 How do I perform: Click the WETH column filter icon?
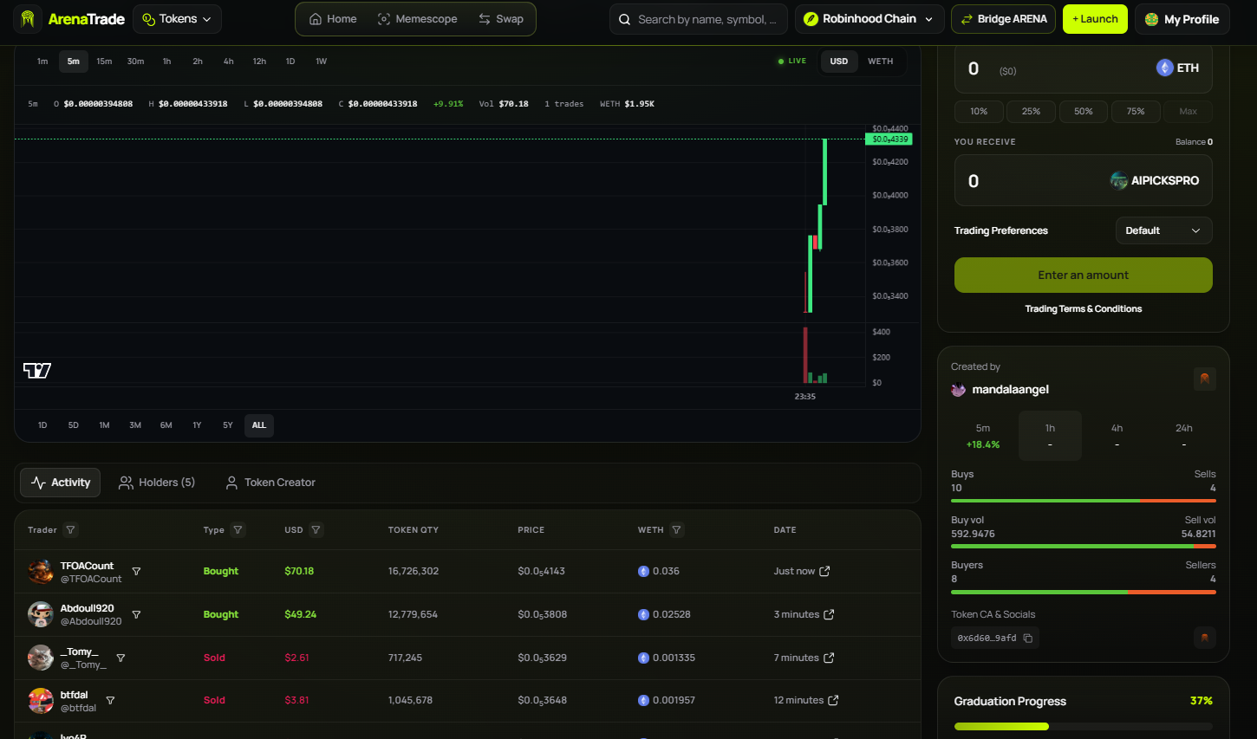click(676, 529)
